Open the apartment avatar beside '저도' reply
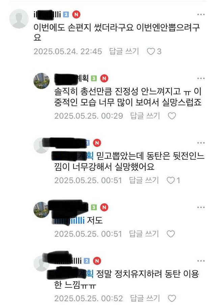Viewport: 216px width, 307px height. (x=42, y=210)
